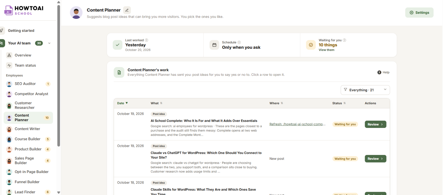
Task: Click the sidebar scroll up arrow
Action: point(58,2)
